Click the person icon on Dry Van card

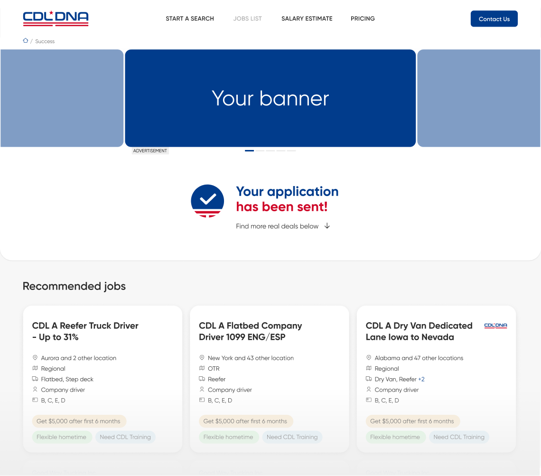(x=369, y=390)
